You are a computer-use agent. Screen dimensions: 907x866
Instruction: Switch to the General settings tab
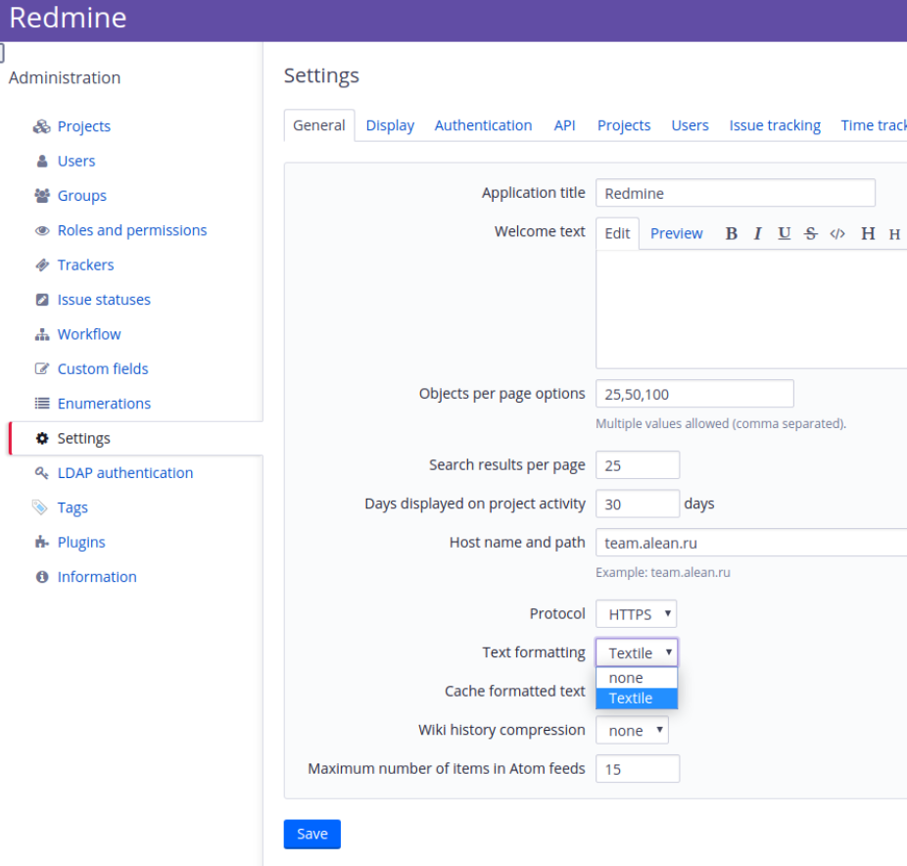click(318, 125)
